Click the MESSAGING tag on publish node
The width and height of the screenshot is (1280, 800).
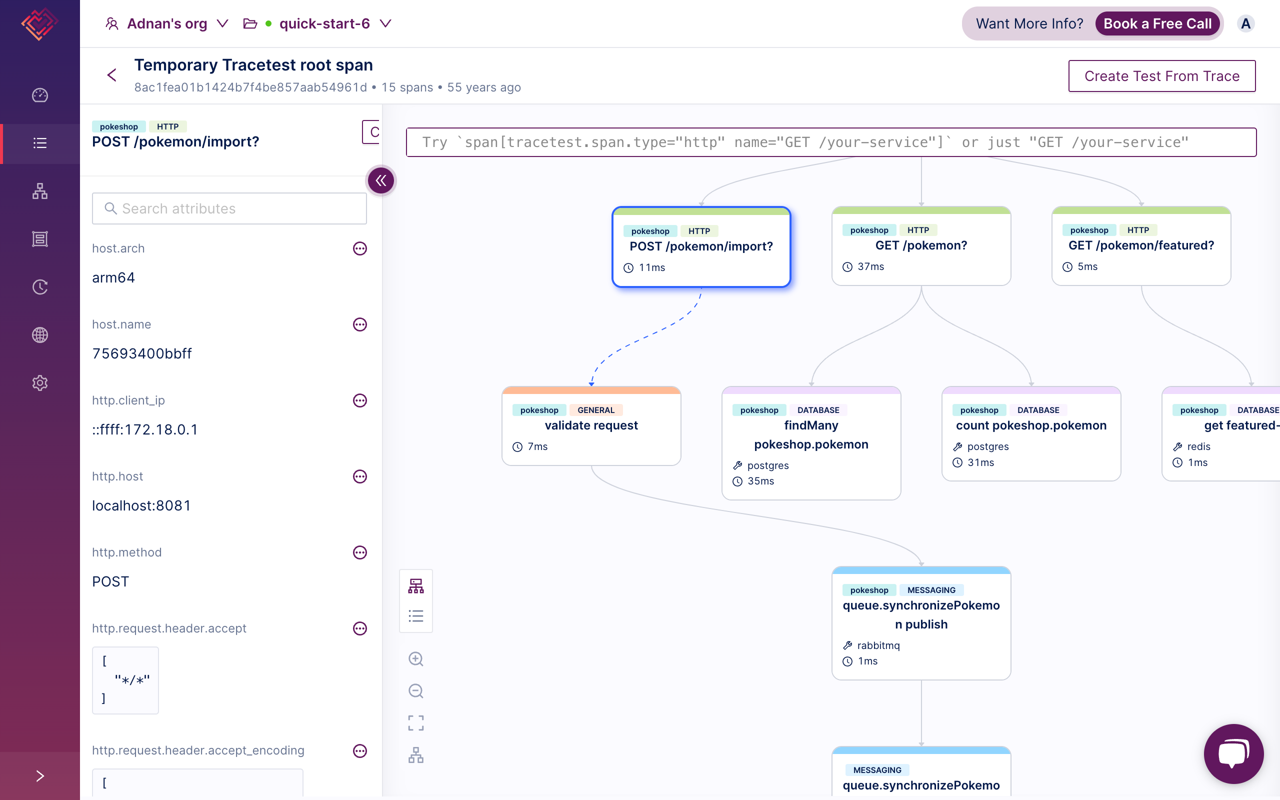pyautogui.click(x=931, y=590)
